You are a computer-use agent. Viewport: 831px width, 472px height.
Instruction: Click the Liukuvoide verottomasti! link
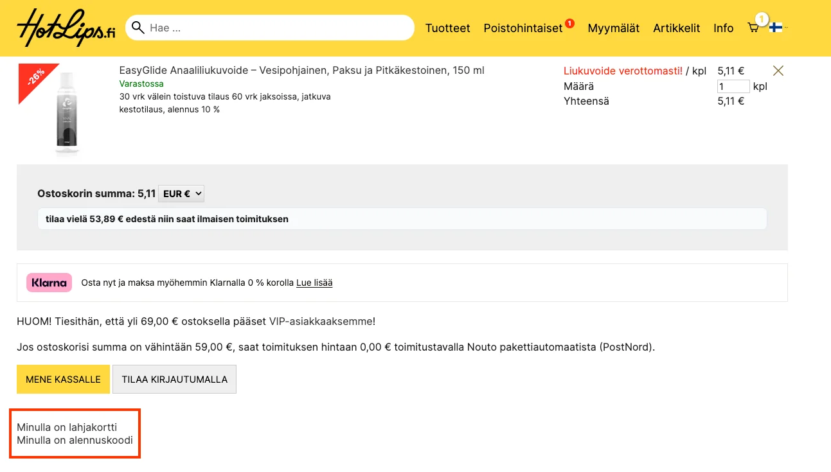(623, 71)
